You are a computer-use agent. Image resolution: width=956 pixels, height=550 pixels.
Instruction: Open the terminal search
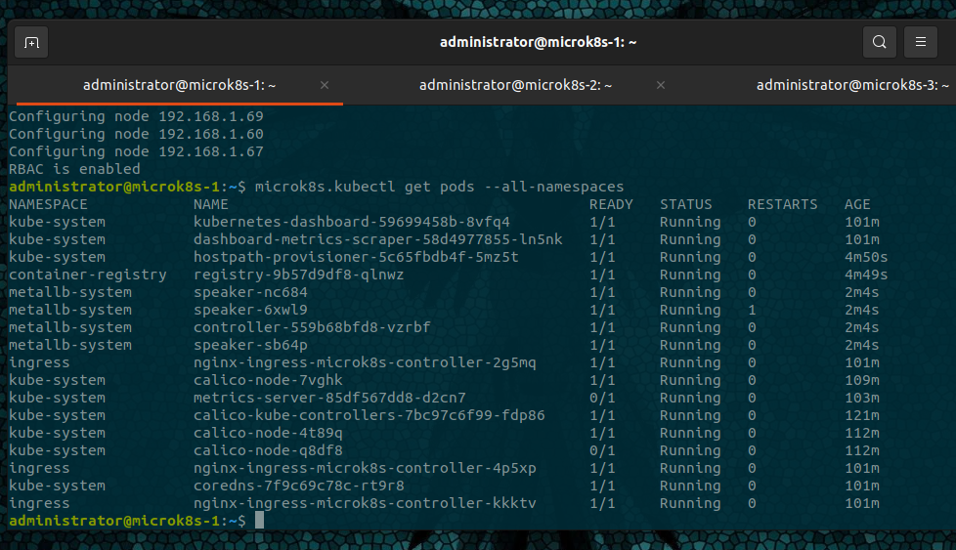(x=879, y=42)
